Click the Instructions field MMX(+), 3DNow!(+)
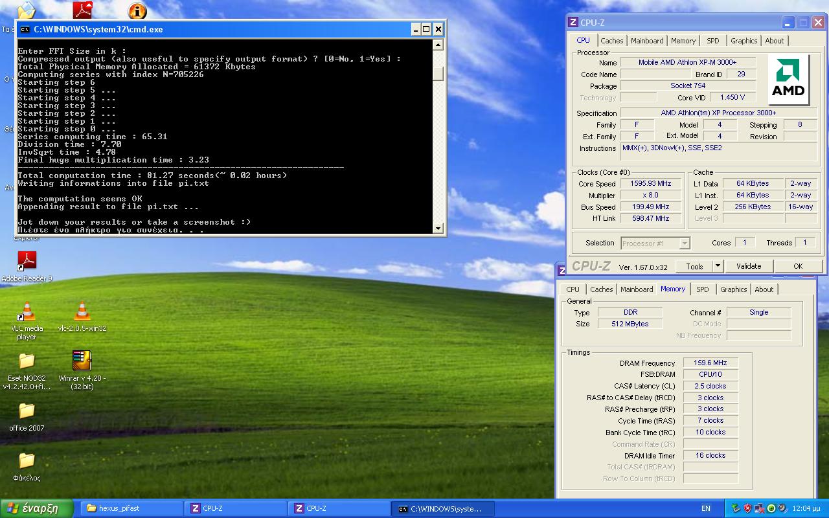Image resolution: width=829 pixels, height=518 pixels. click(719, 152)
